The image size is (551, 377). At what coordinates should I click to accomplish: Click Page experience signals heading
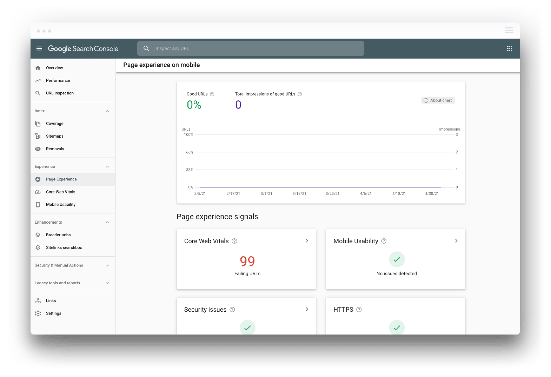[217, 217]
